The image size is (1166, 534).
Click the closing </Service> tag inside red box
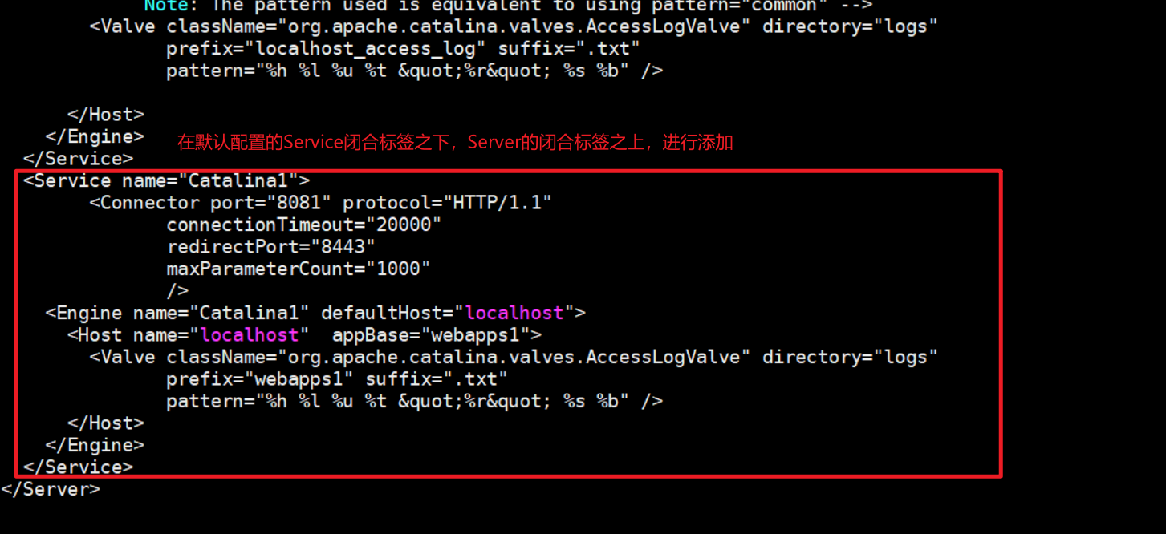[x=78, y=467]
